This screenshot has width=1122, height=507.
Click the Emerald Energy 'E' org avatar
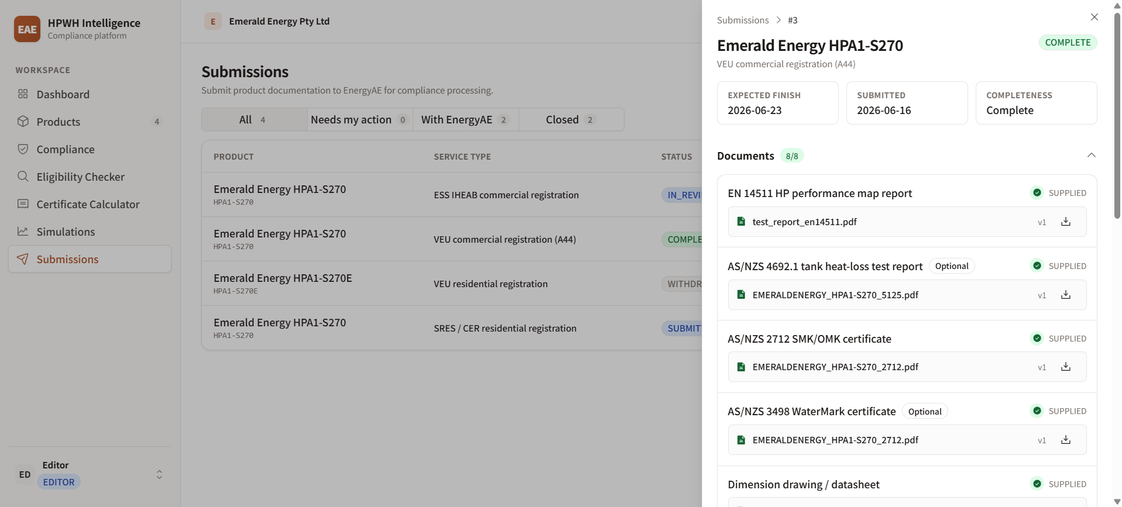[213, 22]
